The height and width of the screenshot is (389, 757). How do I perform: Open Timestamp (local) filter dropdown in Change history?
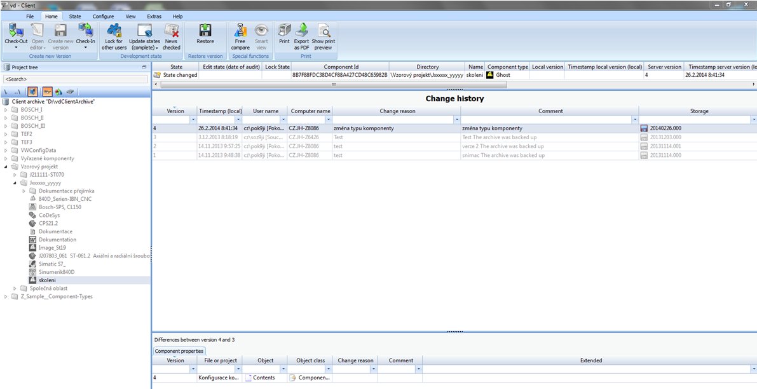[x=238, y=119]
